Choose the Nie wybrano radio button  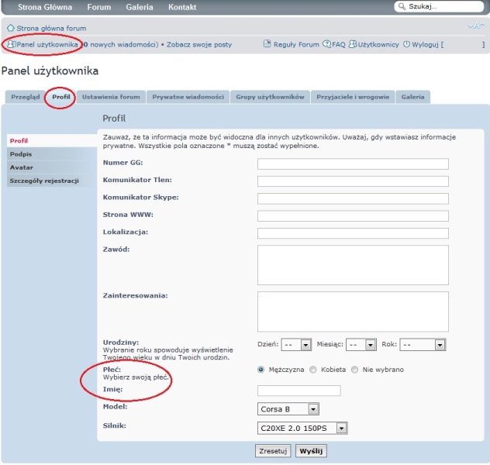pyautogui.click(x=355, y=370)
